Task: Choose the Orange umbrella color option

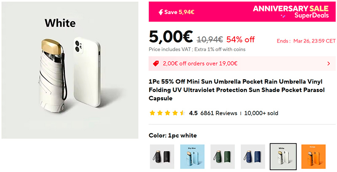Action: pyautogui.click(x=313, y=156)
